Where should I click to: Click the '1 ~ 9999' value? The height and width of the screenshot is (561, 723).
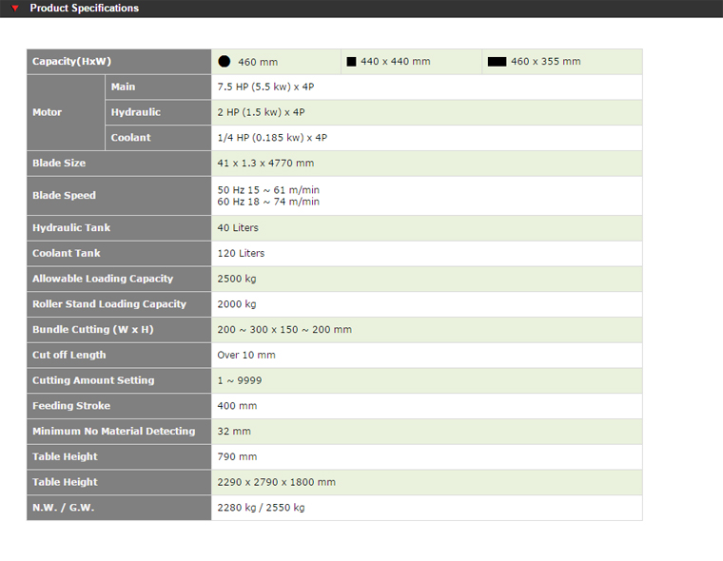(240, 380)
